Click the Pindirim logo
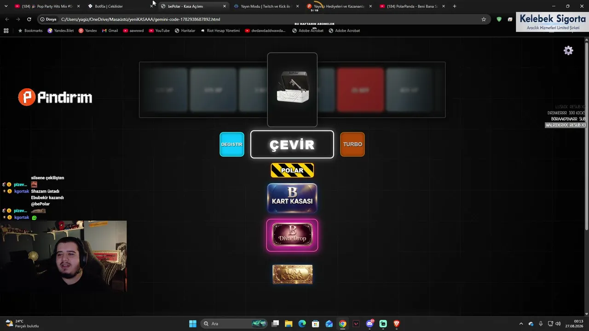Viewport: 589px width, 331px height. (x=55, y=97)
